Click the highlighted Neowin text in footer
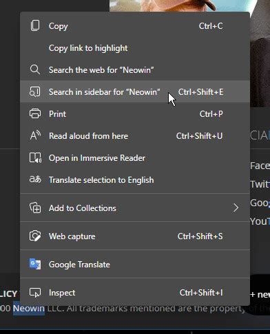 pyautogui.click(x=29, y=309)
